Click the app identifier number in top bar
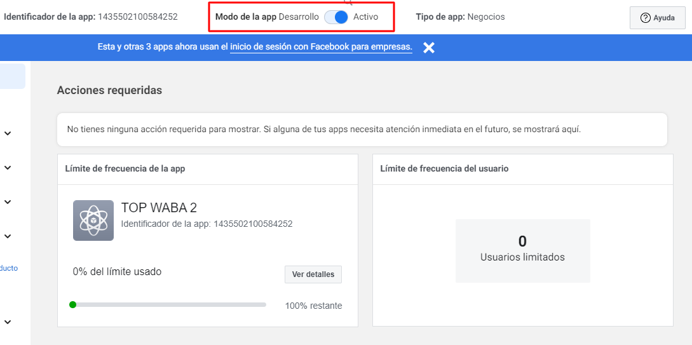The height and width of the screenshot is (345, 692). (x=137, y=17)
